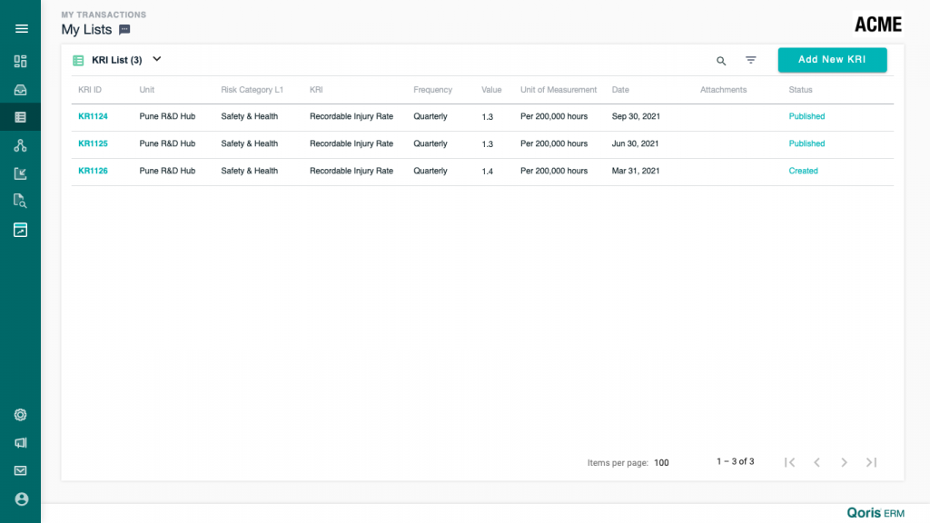Image resolution: width=930 pixels, height=523 pixels.
Task: Sort by Status column header
Action: pos(800,90)
